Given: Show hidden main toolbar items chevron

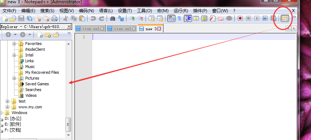Looking at the screenshot, I should [294, 17].
